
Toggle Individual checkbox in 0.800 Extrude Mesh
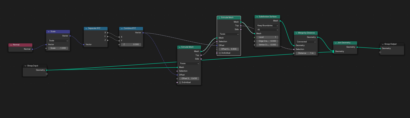pos(220,53)
